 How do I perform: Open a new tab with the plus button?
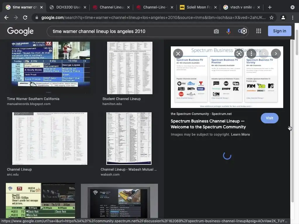(270, 7)
